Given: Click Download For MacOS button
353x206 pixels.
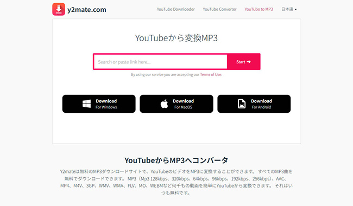Looking at the screenshot, I should [177, 104].
